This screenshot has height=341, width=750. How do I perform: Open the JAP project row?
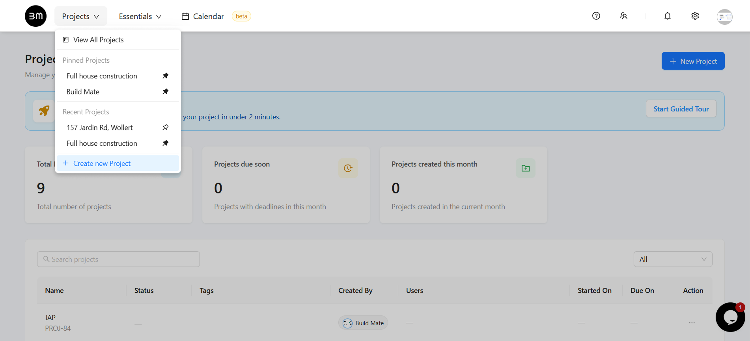(x=50, y=317)
